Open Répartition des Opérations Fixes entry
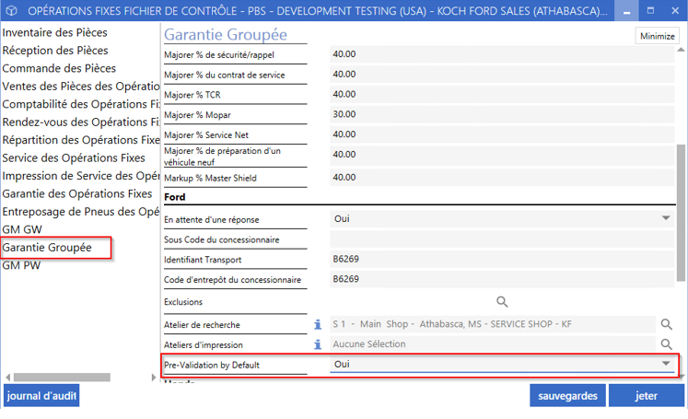The width and height of the screenshot is (688, 419). click(81, 140)
